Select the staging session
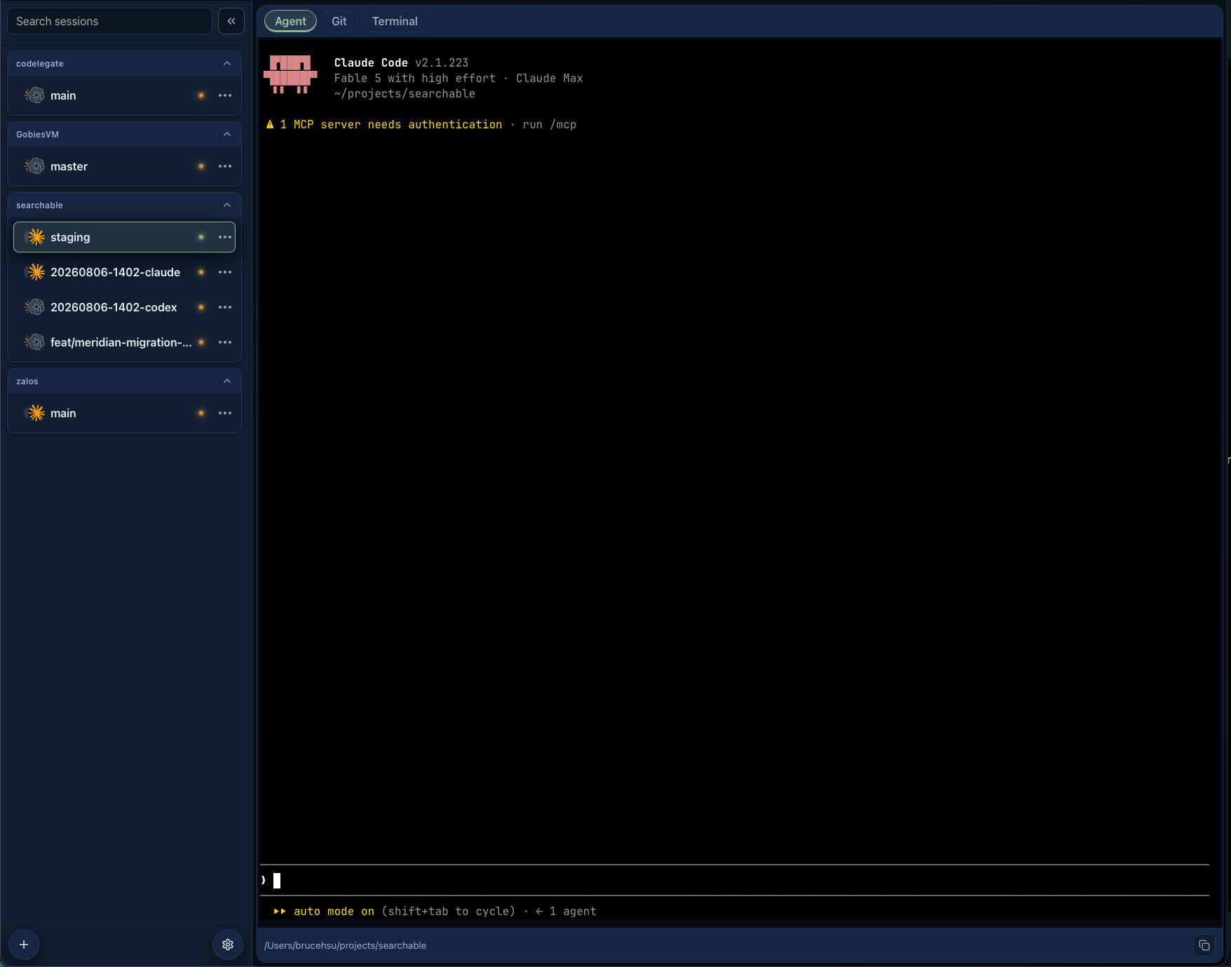The height and width of the screenshot is (967, 1231). pos(124,237)
